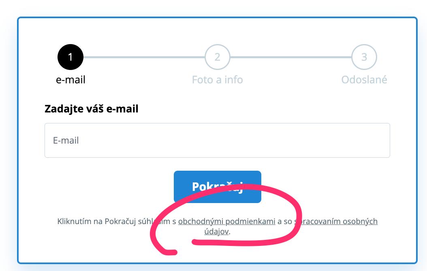
Task: Open the obchodnými podmienkami link
Action: pos(226,221)
